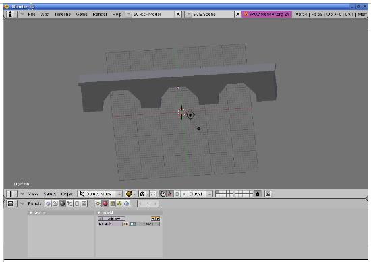Image resolution: width=371 pixels, height=262 pixels.
Task: Open the File menu
Action: pos(32,14)
